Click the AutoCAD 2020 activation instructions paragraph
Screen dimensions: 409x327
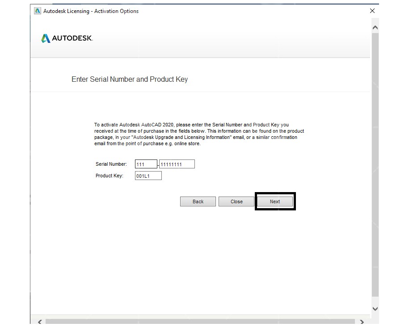[x=199, y=134]
